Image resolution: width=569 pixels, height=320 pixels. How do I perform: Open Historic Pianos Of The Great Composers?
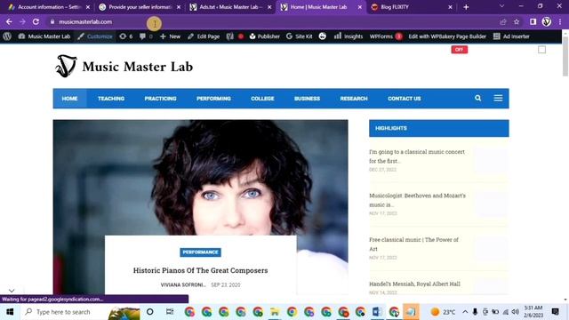(x=200, y=270)
